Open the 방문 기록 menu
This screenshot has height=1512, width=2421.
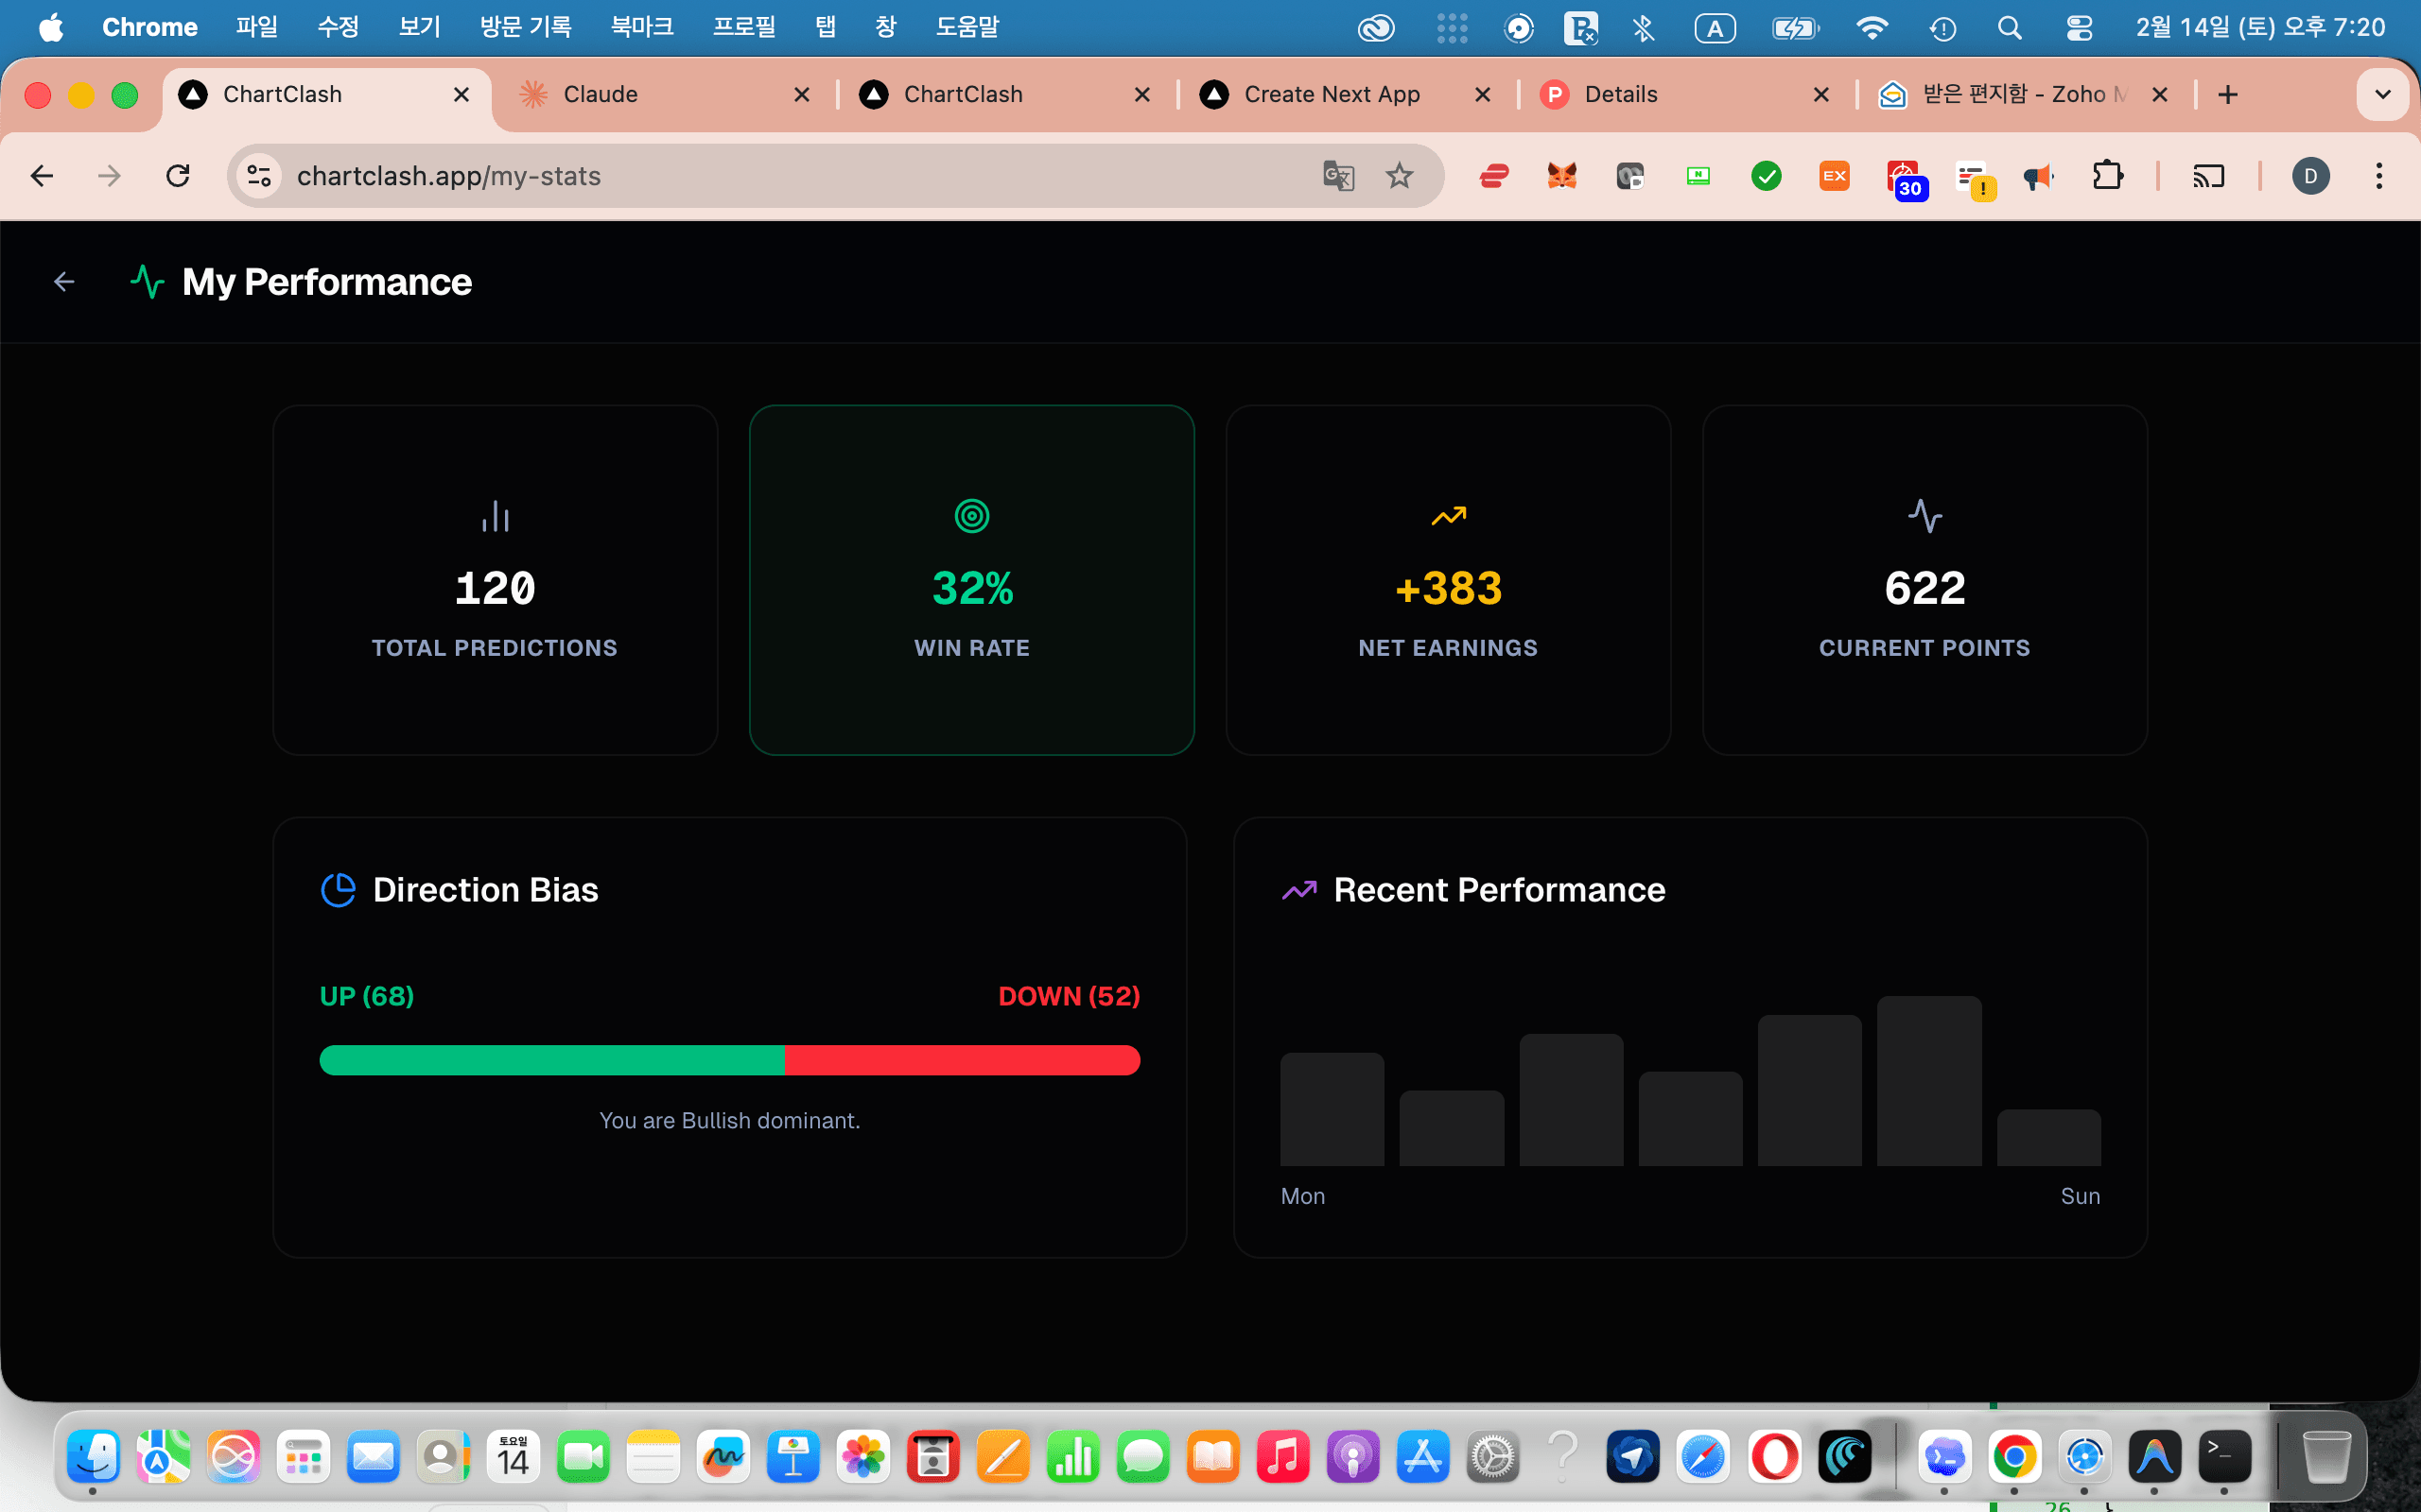point(524,27)
